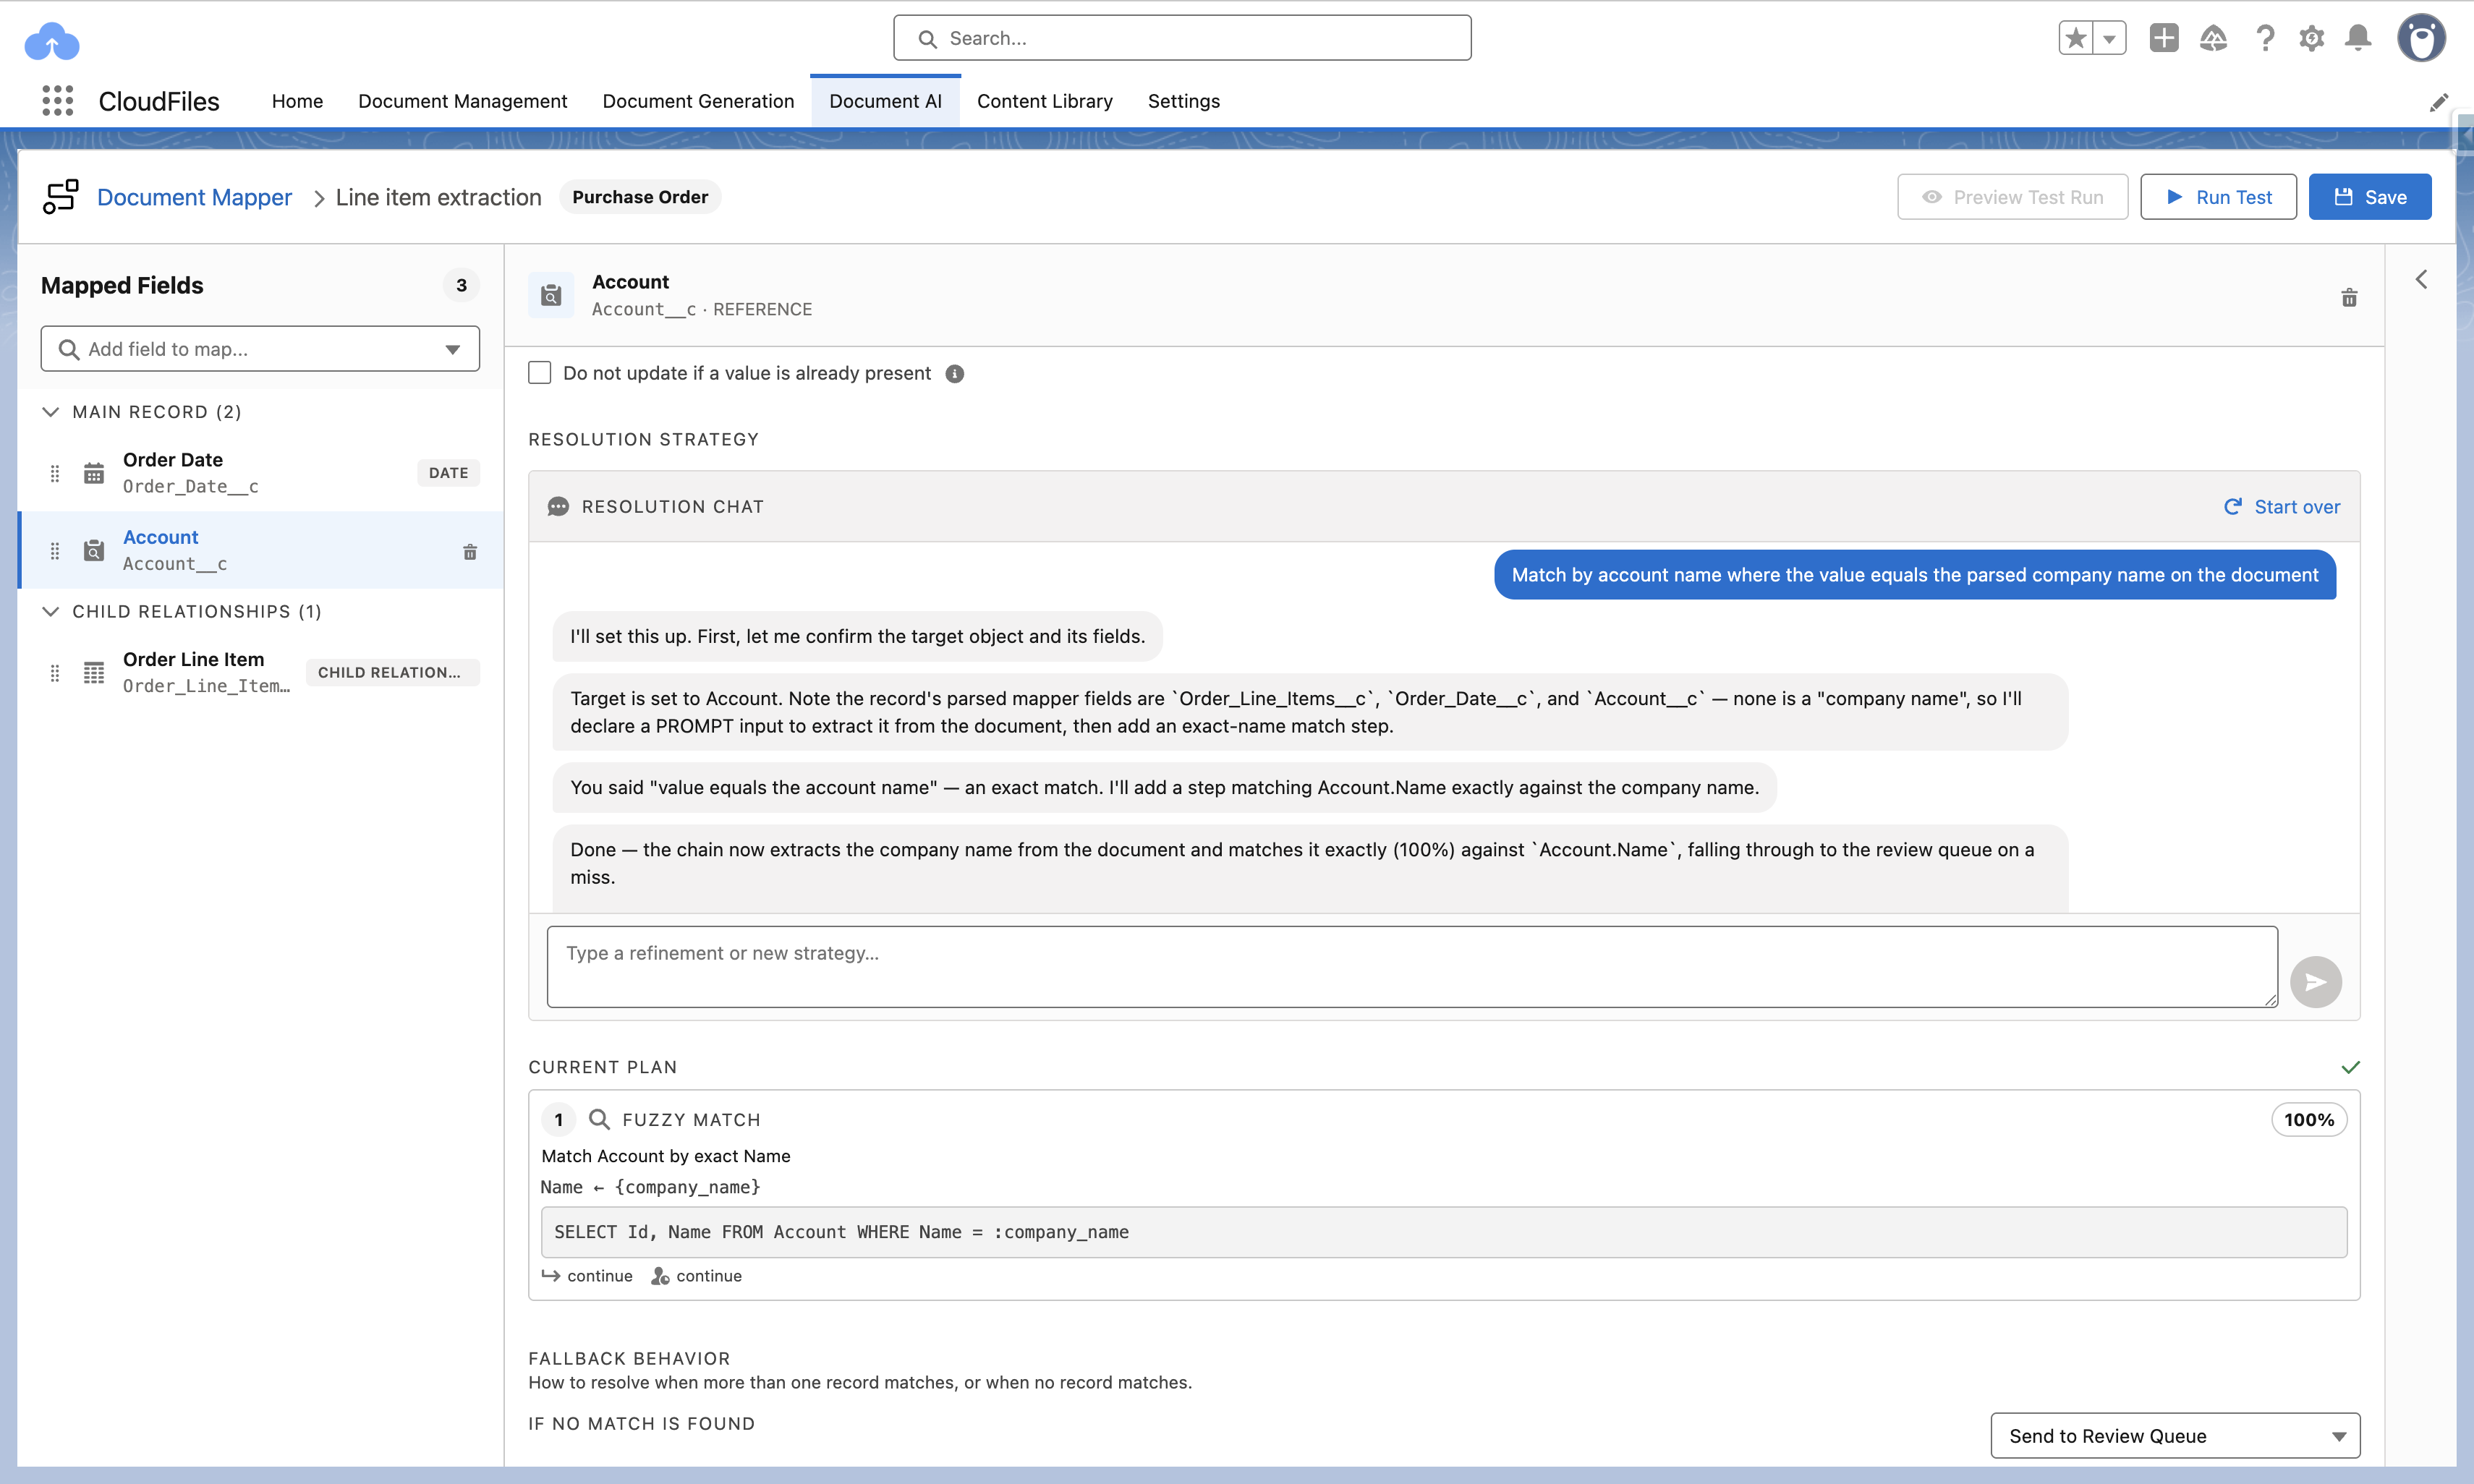Click Start over in Resolution Chat
Image resolution: width=2474 pixels, height=1484 pixels.
click(2282, 507)
